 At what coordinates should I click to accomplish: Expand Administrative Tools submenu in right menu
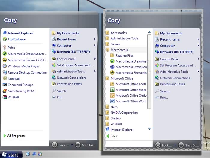[x=198, y=72]
